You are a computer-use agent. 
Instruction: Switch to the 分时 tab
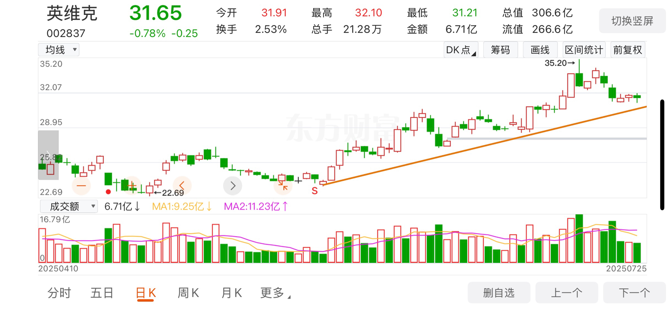click(59, 293)
